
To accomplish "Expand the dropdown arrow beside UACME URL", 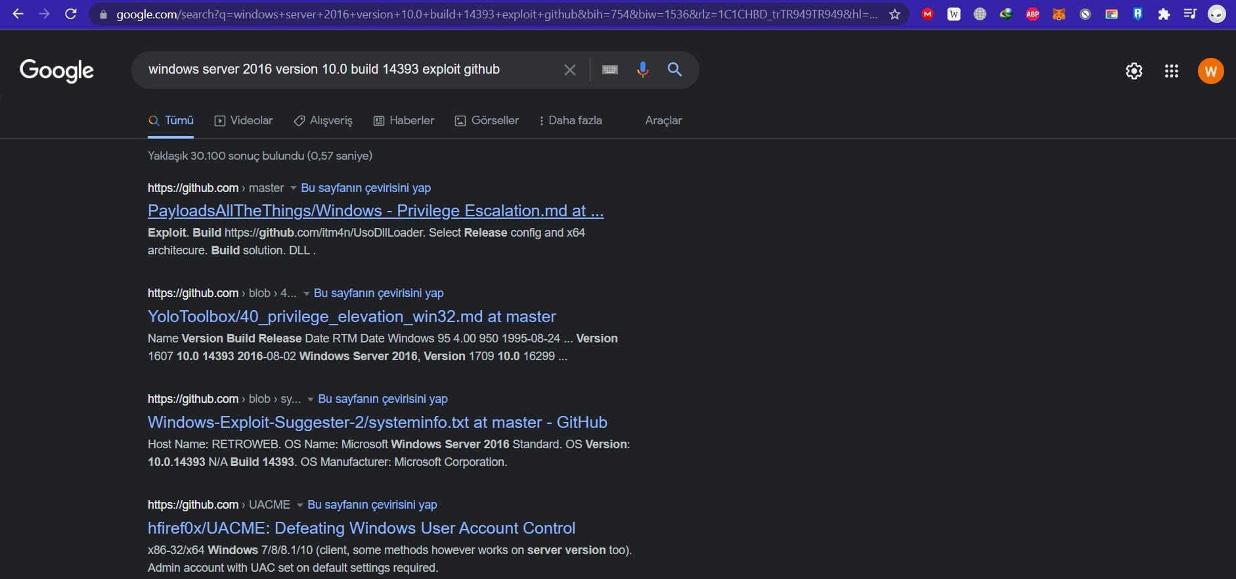I will click(299, 505).
